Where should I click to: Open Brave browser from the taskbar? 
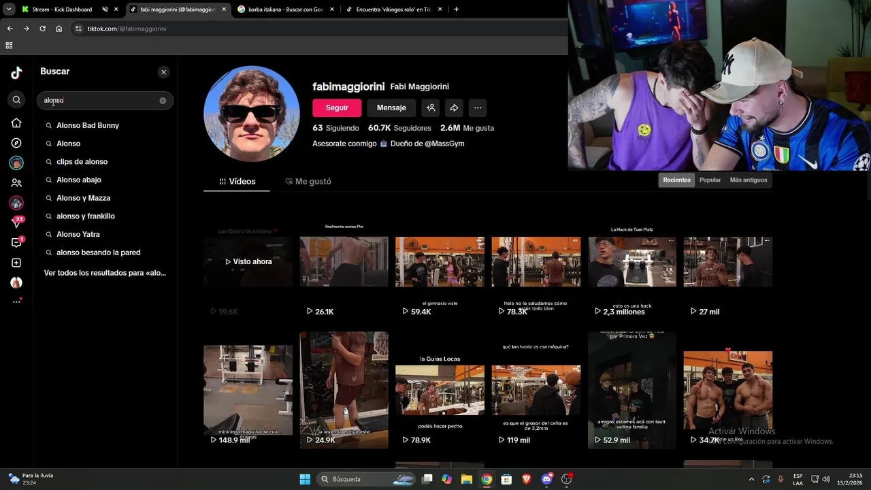527,479
